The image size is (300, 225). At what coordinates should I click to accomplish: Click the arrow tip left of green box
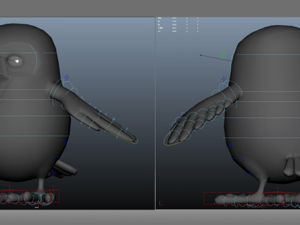(201, 55)
